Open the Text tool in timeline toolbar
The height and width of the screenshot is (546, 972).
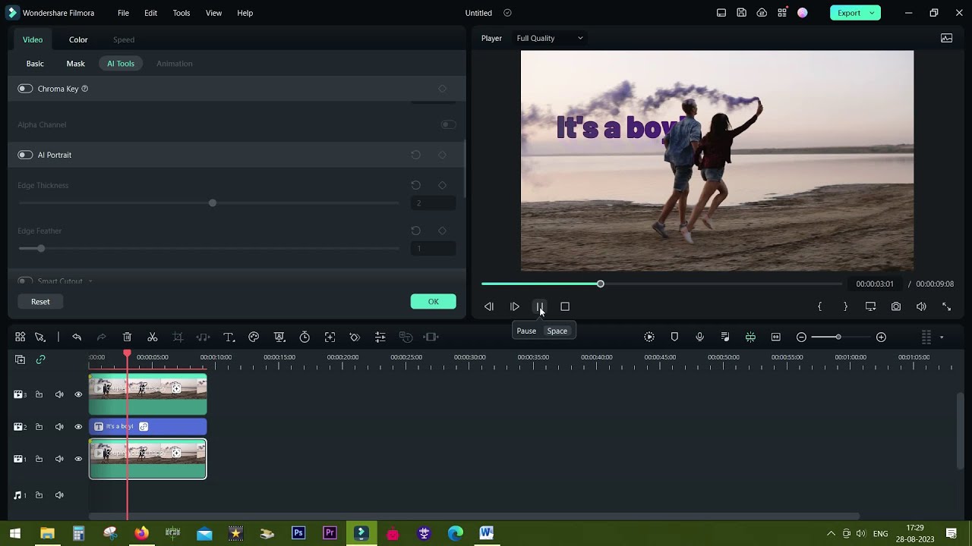[x=229, y=337]
